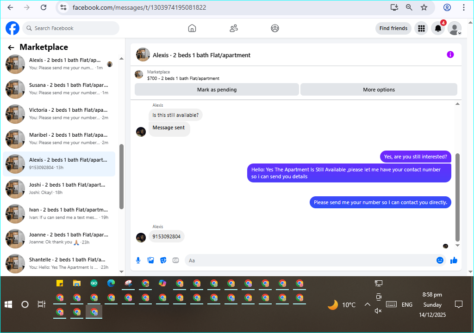Screen dimensions: 474x333
Task: Focus the Aa message input field
Action: pos(310,260)
